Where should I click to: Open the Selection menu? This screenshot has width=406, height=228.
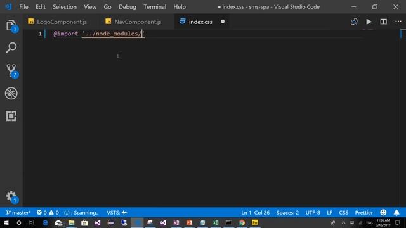click(x=65, y=7)
